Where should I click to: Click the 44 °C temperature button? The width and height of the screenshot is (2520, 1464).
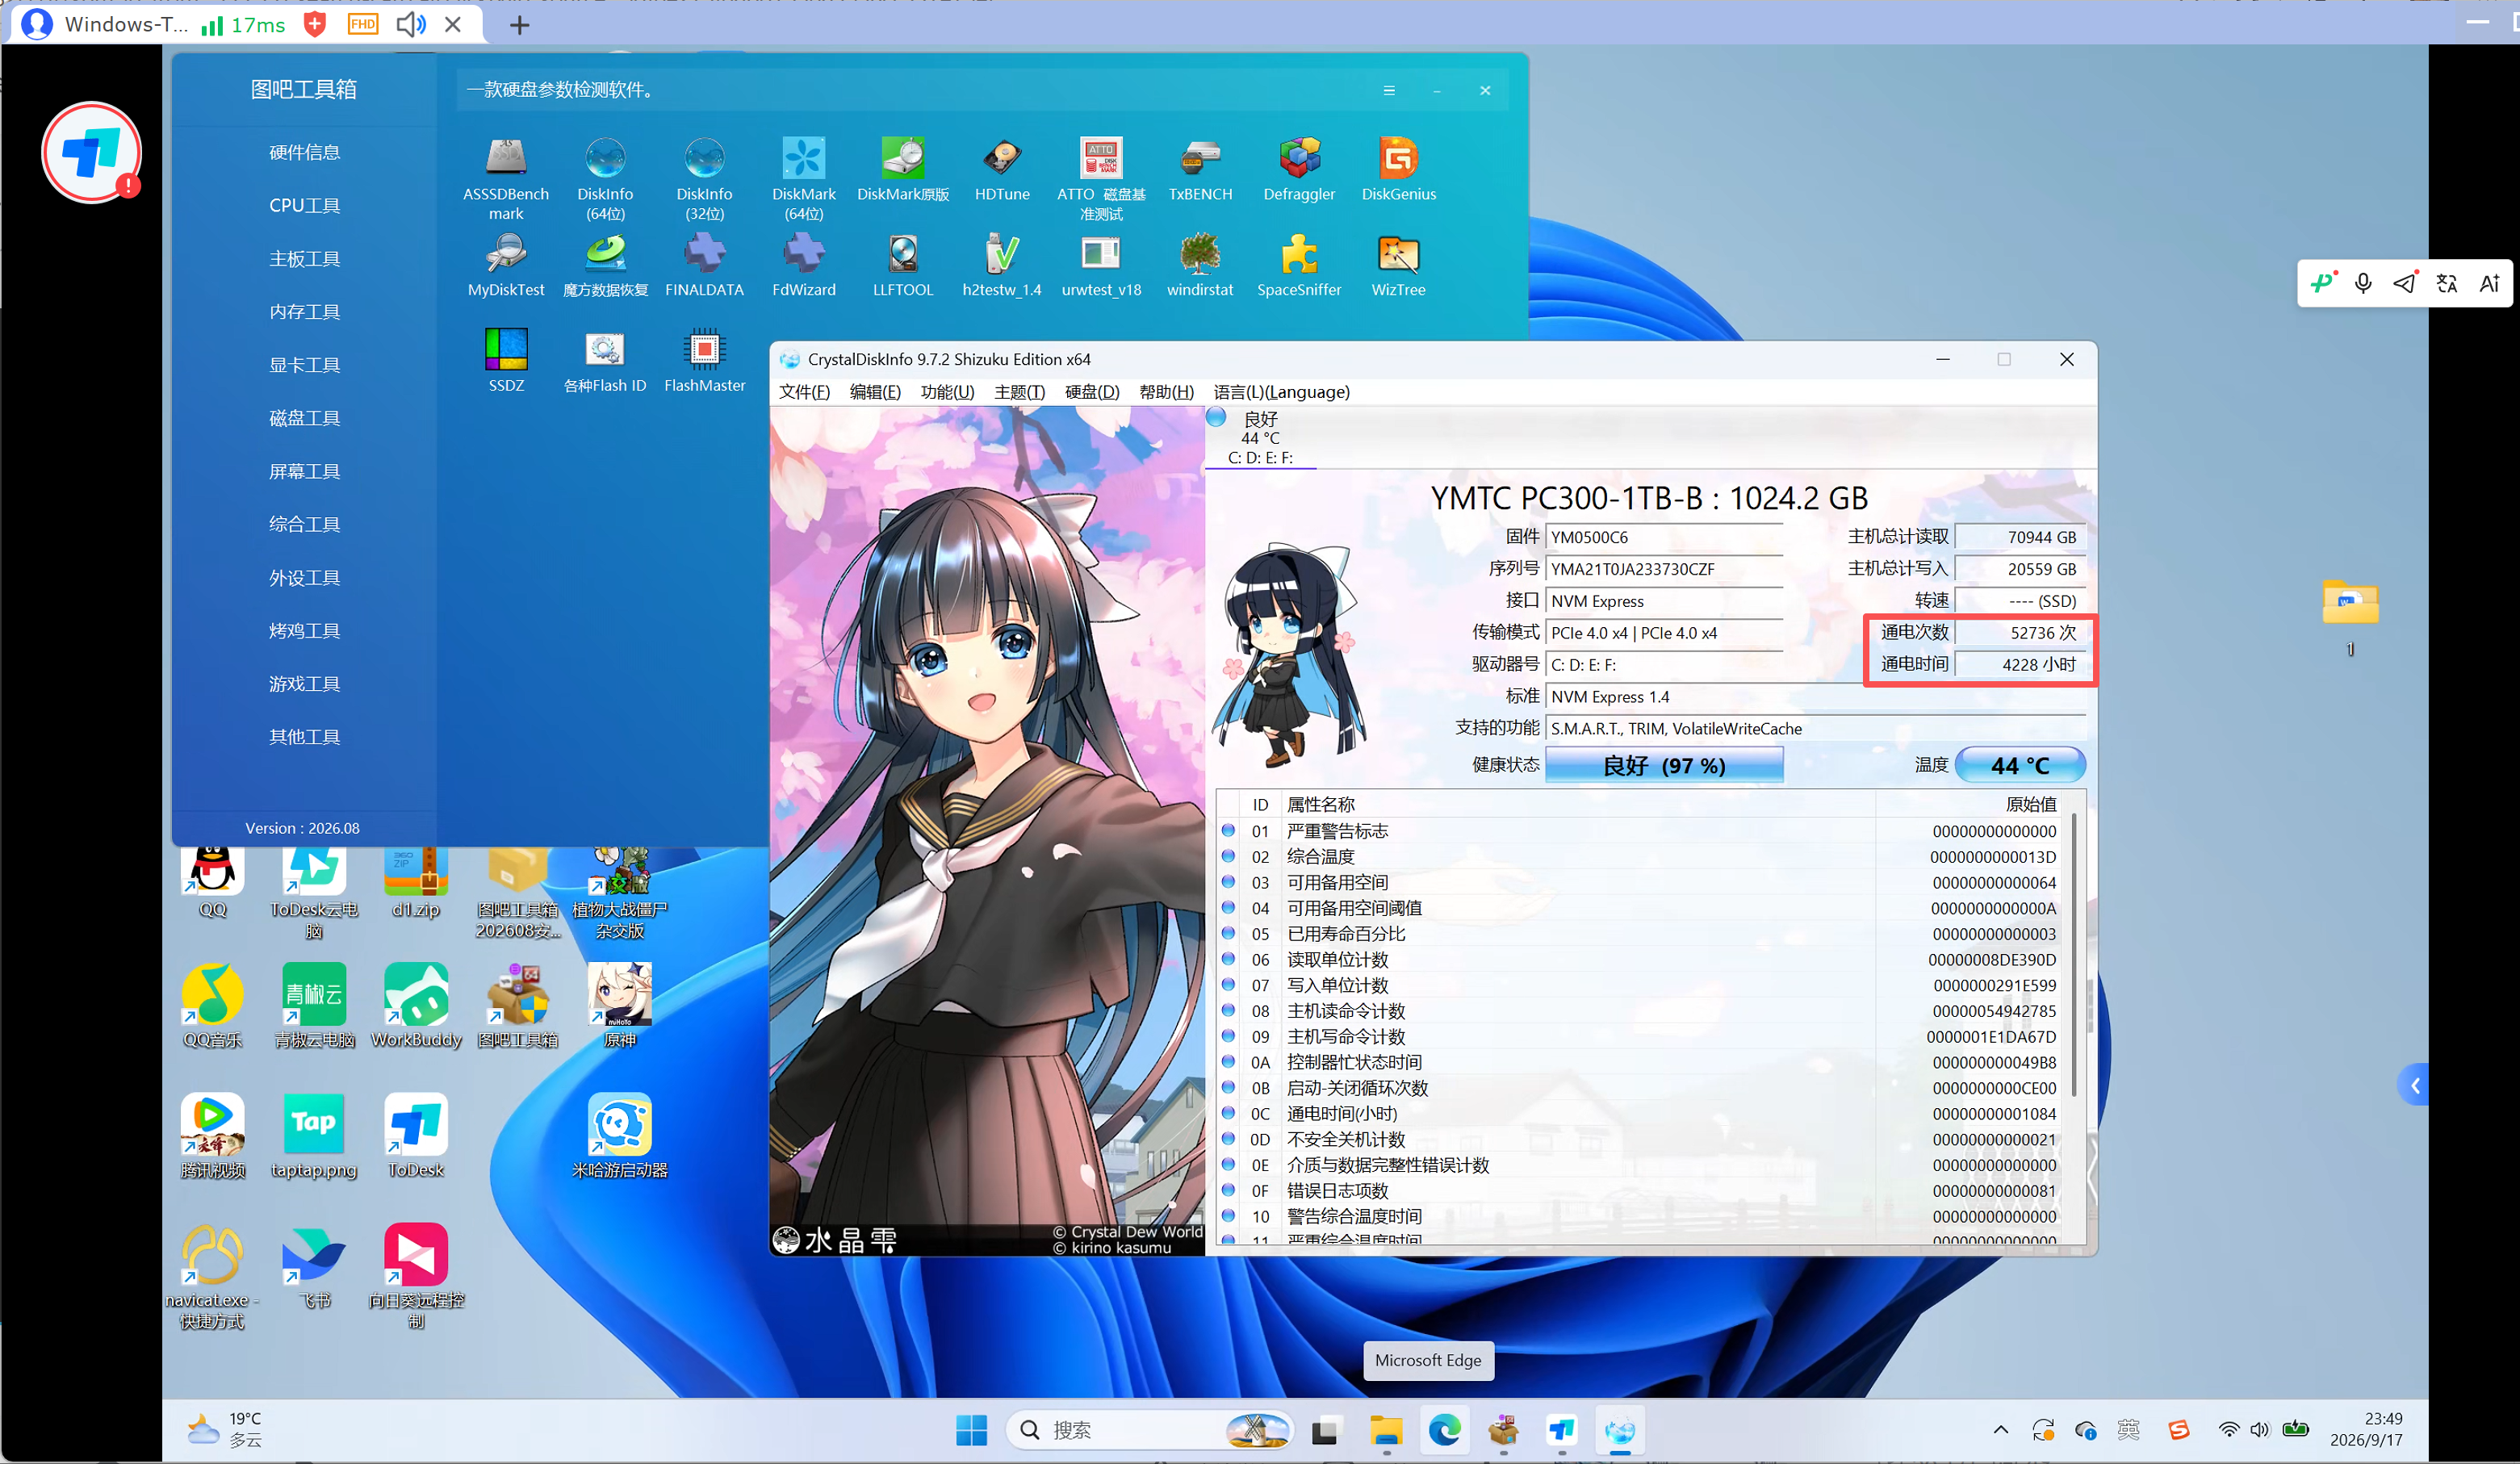pos(2019,765)
